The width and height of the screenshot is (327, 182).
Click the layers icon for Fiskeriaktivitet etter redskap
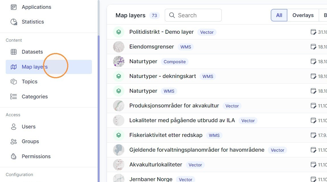click(x=119, y=135)
